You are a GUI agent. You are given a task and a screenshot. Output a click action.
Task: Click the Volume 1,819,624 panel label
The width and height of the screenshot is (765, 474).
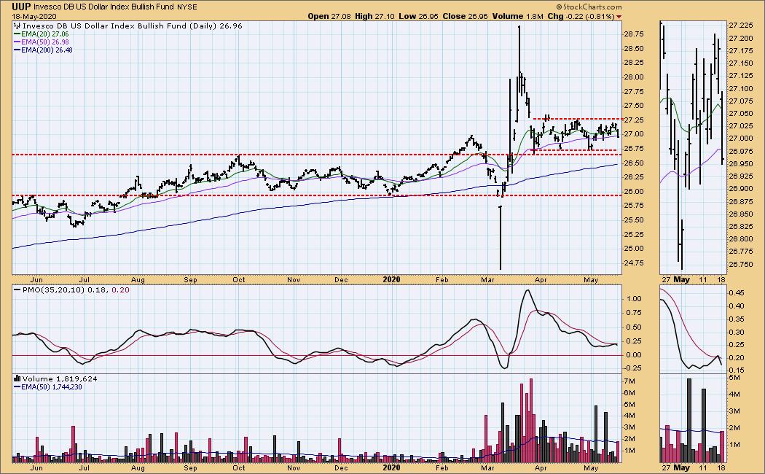coord(60,378)
